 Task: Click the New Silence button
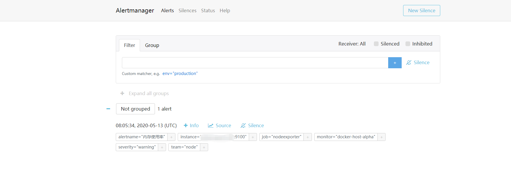[422, 11]
